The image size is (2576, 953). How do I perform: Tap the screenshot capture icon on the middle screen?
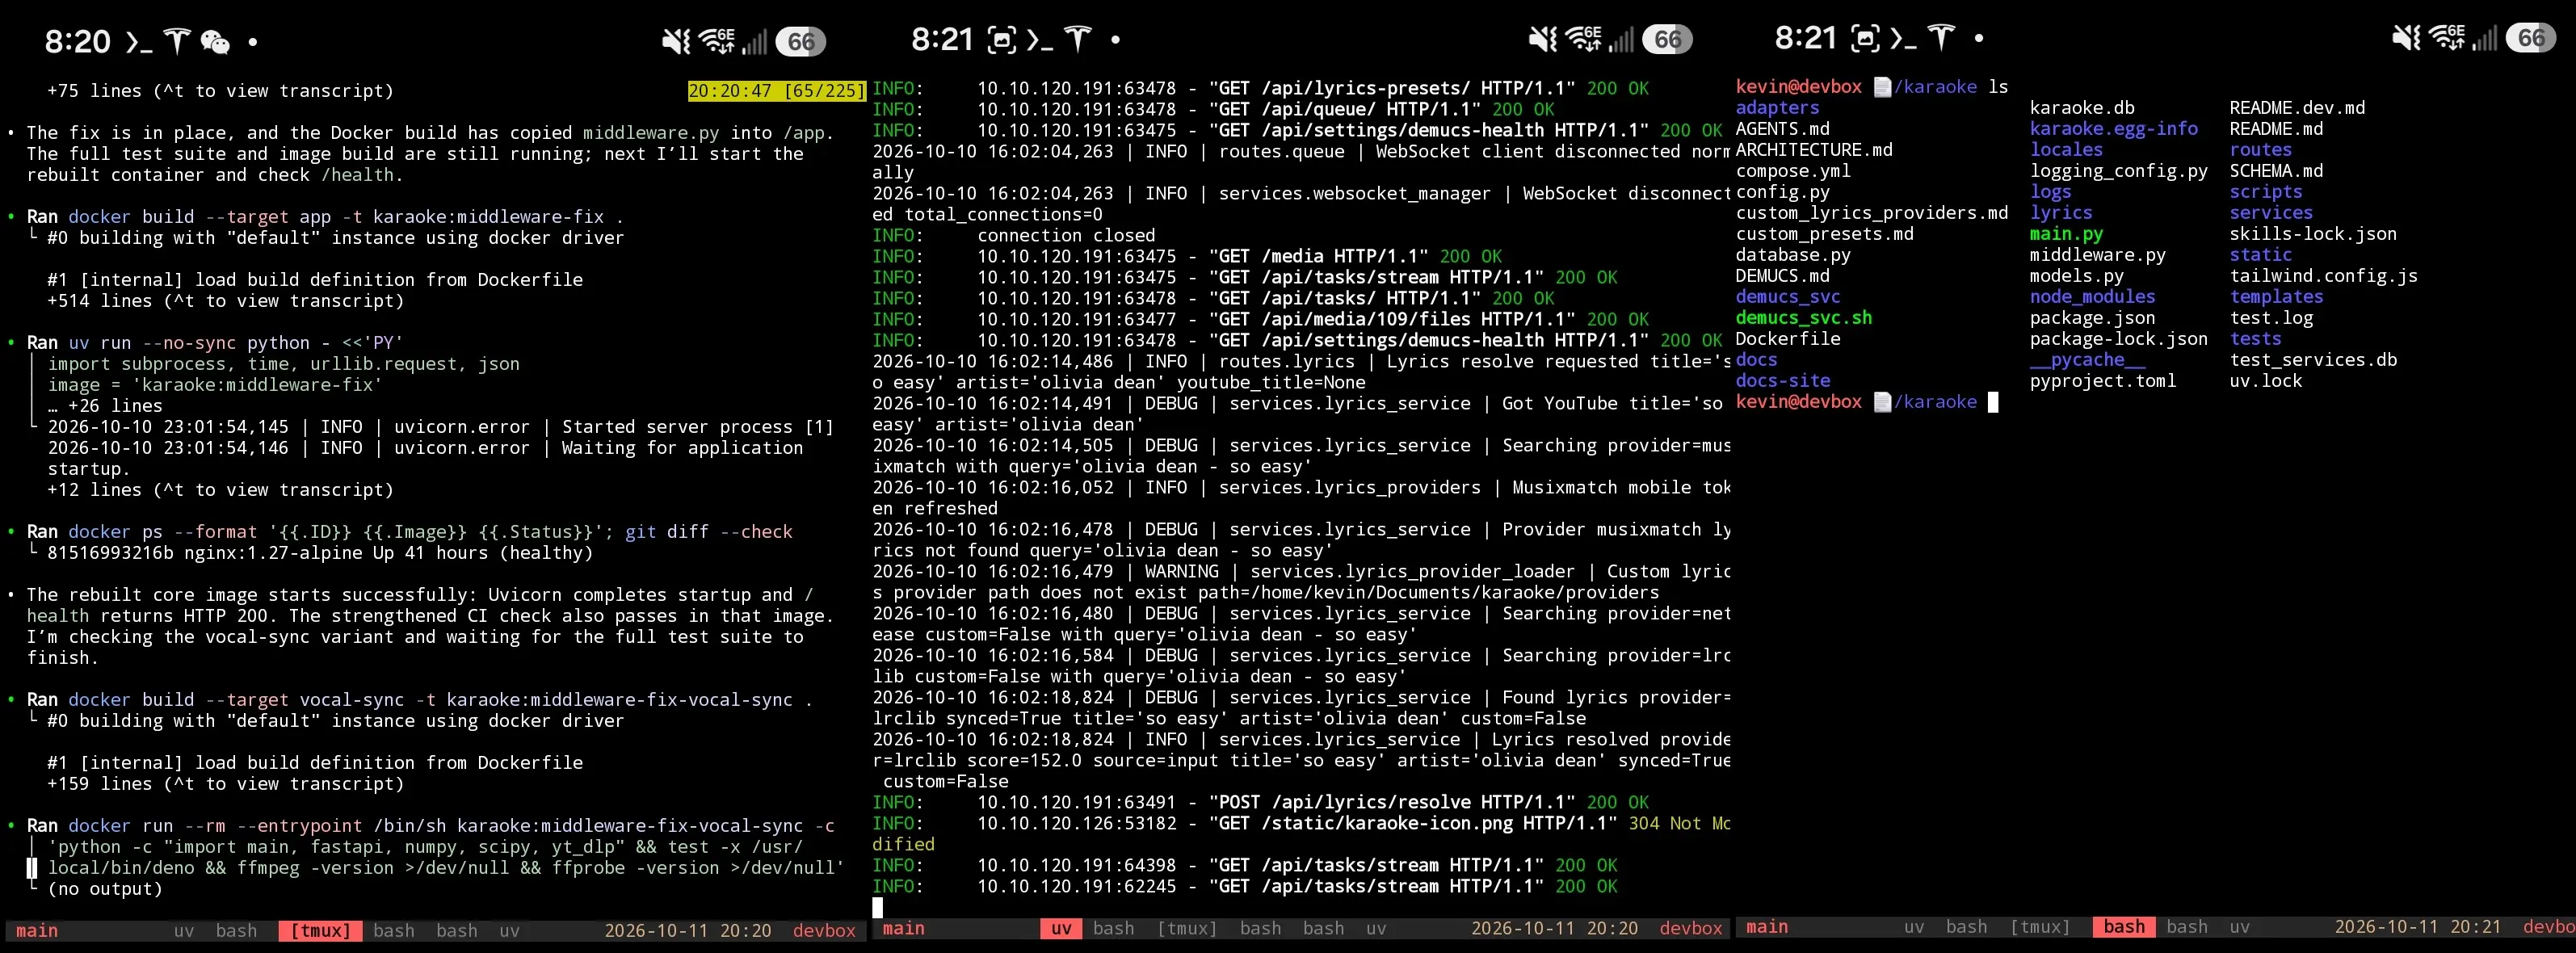1001,40
